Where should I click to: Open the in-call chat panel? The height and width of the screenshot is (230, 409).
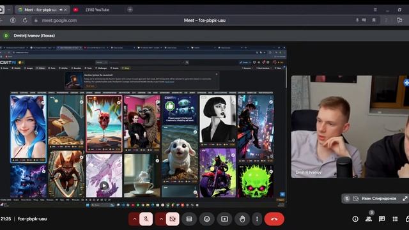pyautogui.click(x=382, y=219)
